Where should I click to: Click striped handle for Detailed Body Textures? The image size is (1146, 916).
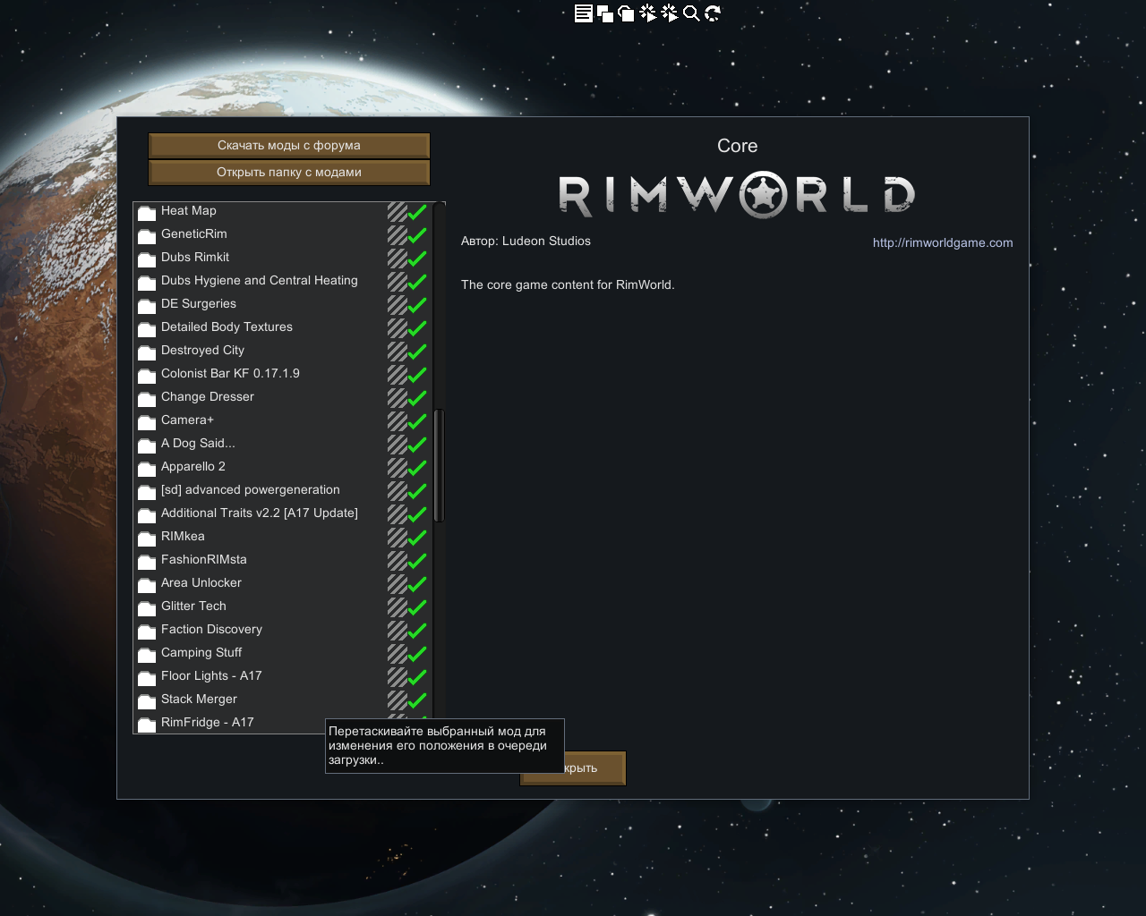[398, 328]
